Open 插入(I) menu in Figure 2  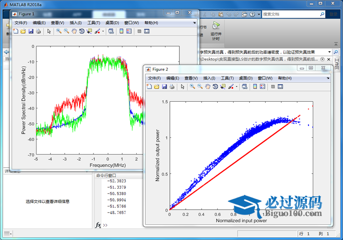(209, 78)
